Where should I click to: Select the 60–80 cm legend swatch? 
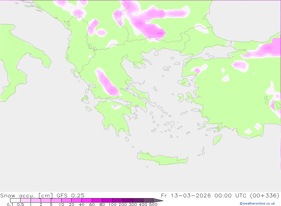click(97, 200)
